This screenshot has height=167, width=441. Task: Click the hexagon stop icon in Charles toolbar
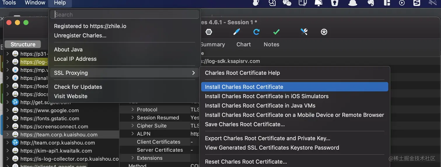pos(209,32)
